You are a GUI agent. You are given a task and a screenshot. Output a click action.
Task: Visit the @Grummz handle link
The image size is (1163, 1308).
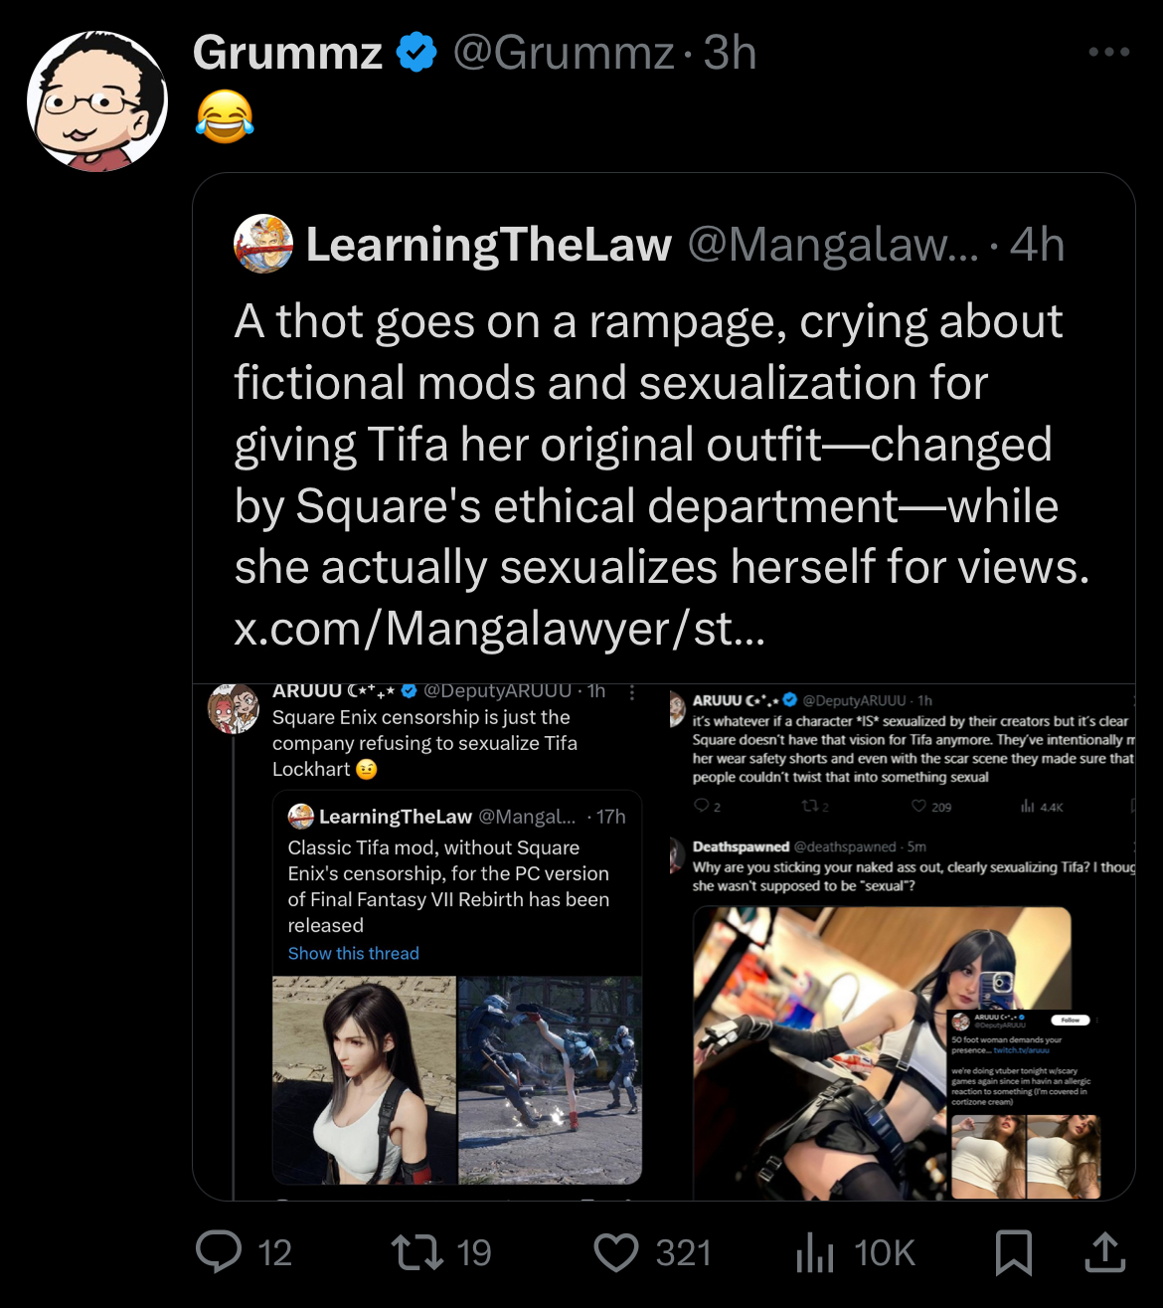pos(564,53)
